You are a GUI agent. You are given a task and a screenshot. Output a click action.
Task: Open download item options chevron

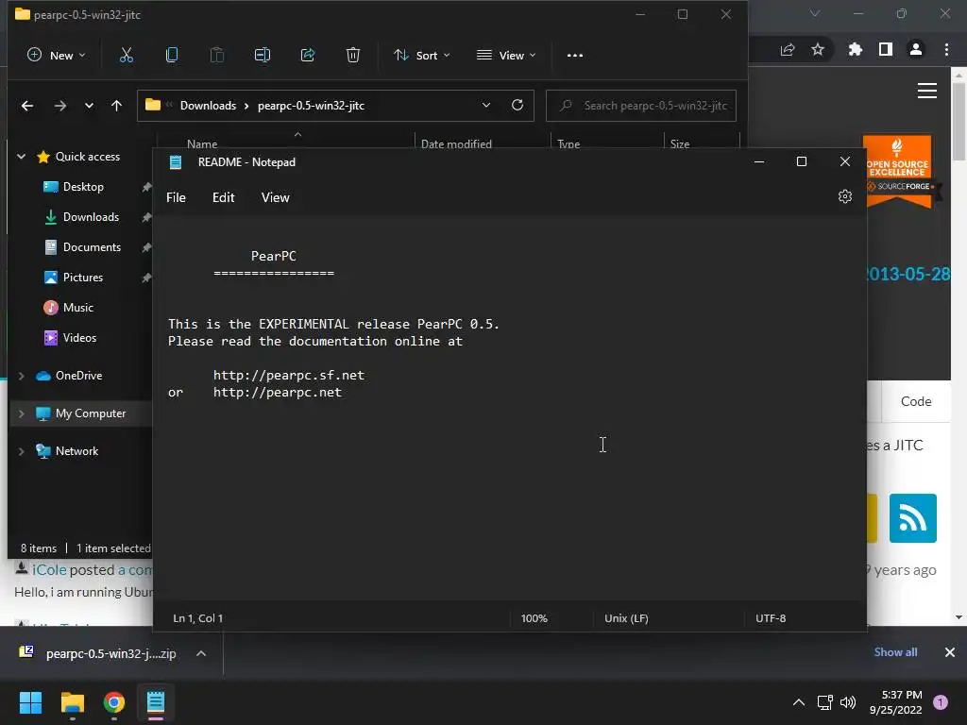click(x=201, y=653)
